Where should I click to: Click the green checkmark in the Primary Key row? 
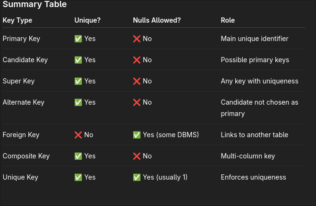point(78,39)
